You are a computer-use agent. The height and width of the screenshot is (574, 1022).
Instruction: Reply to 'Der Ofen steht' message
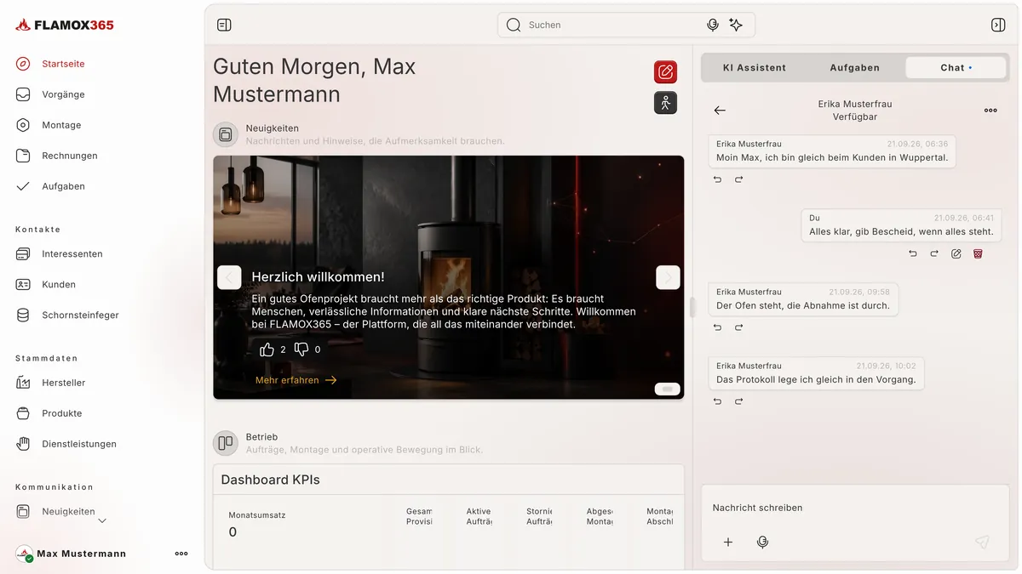click(717, 327)
